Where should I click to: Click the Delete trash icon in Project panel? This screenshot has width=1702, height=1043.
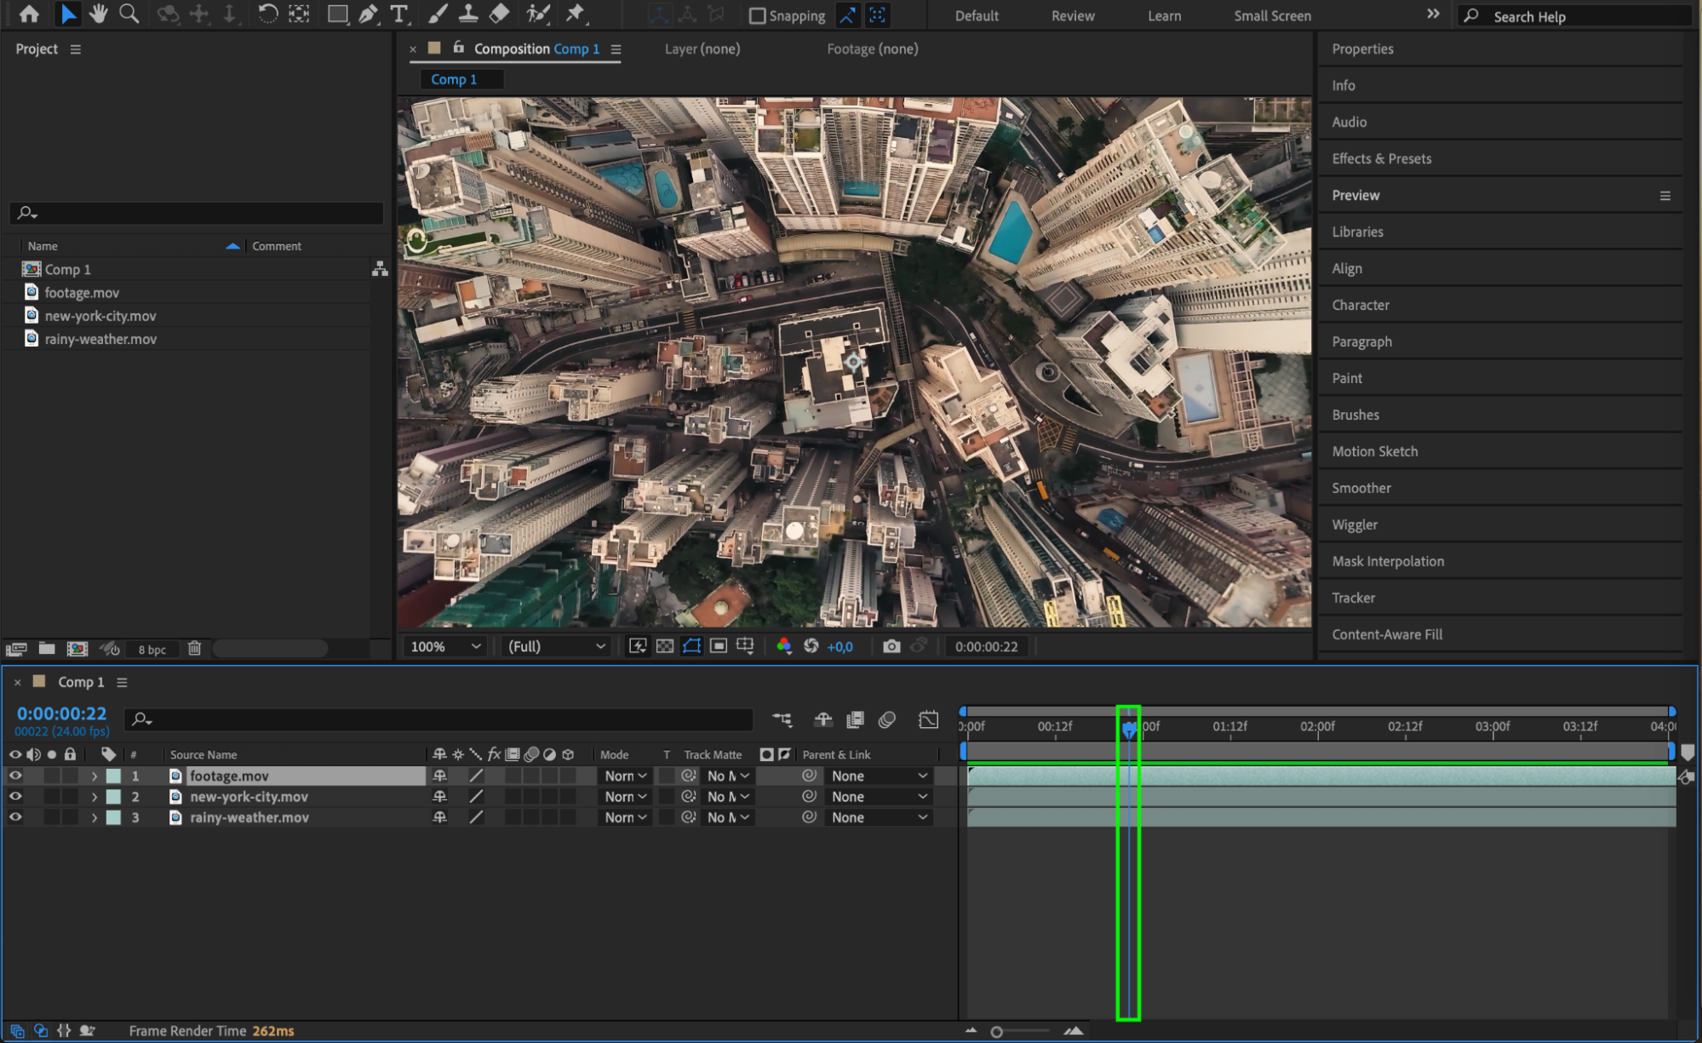194,649
